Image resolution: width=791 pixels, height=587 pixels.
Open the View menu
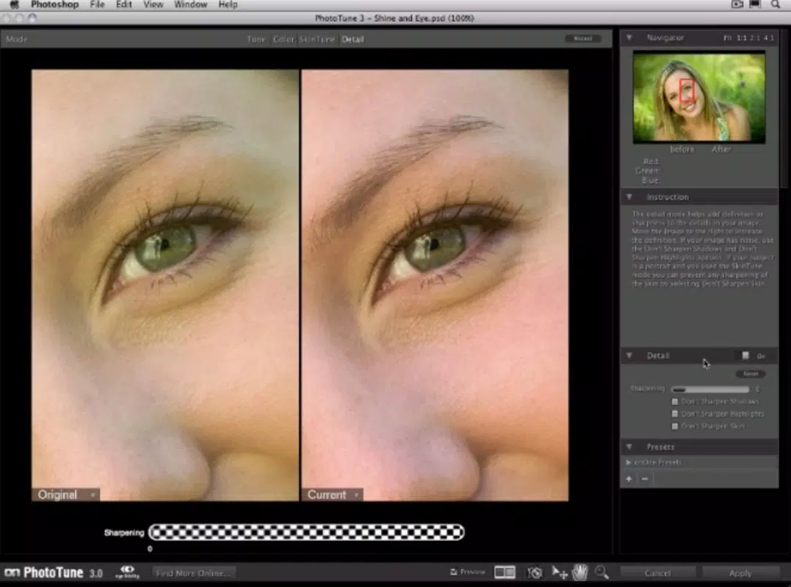point(153,4)
